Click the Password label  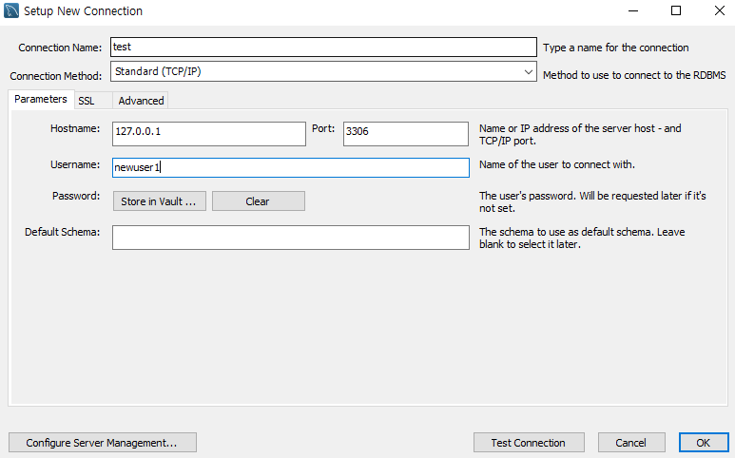[76, 197]
